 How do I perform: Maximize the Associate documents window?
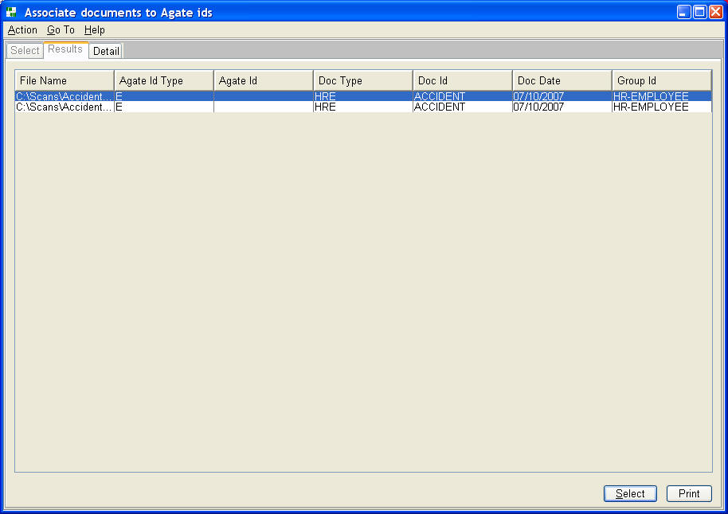point(699,12)
